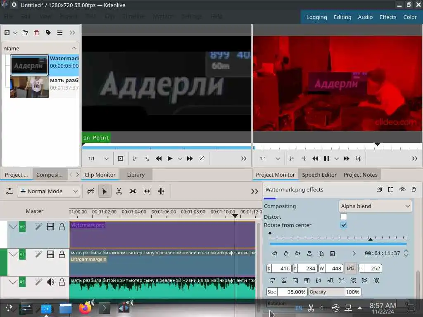Viewport: 423px width, 317px height.
Task: Mute the A1 audio track
Action: (50, 282)
